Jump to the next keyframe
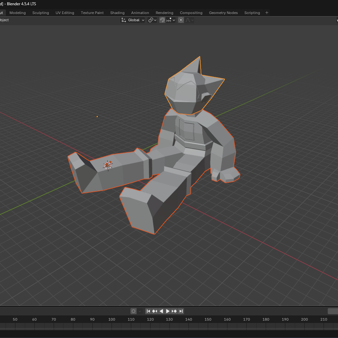338x338 pixels. click(x=174, y=311)
